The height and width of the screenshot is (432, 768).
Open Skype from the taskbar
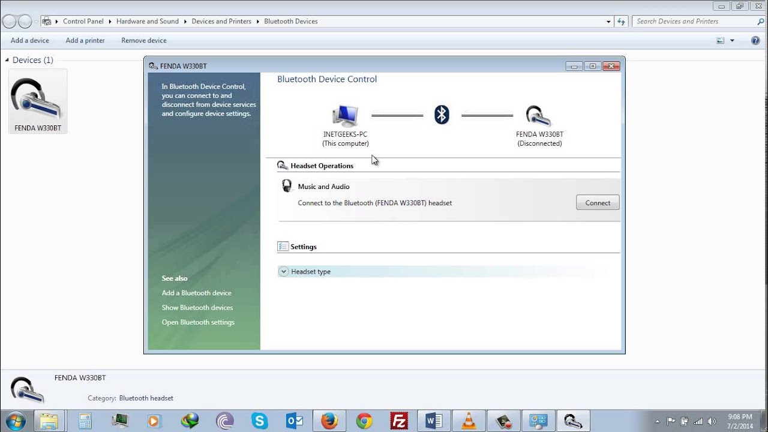tap(260, 421)
